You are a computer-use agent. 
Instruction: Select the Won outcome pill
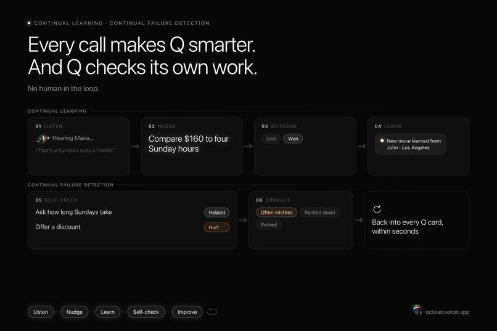pyautogui.click(x=293, y=139)
